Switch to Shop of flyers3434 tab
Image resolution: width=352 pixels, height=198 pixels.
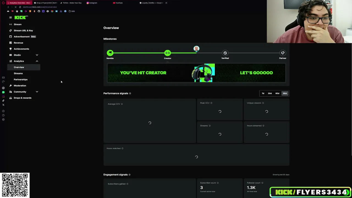[45, 3]
